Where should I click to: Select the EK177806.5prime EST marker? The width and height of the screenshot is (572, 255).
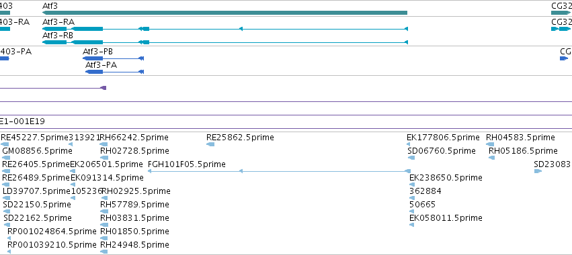click(x=409, y=144)
